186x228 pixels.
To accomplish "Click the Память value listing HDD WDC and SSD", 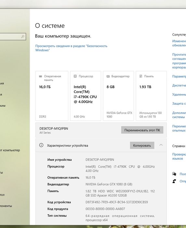I will [120, 193].
